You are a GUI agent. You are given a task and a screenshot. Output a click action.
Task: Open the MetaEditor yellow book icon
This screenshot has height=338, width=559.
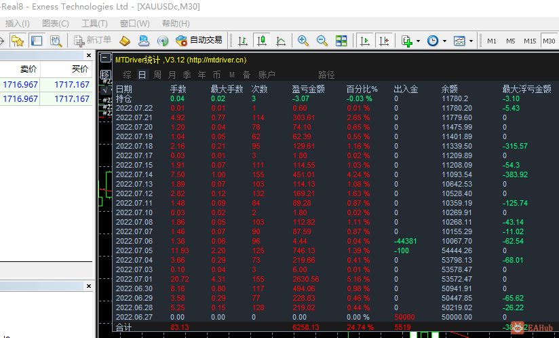pyautogui.click(x=124, y=41)
